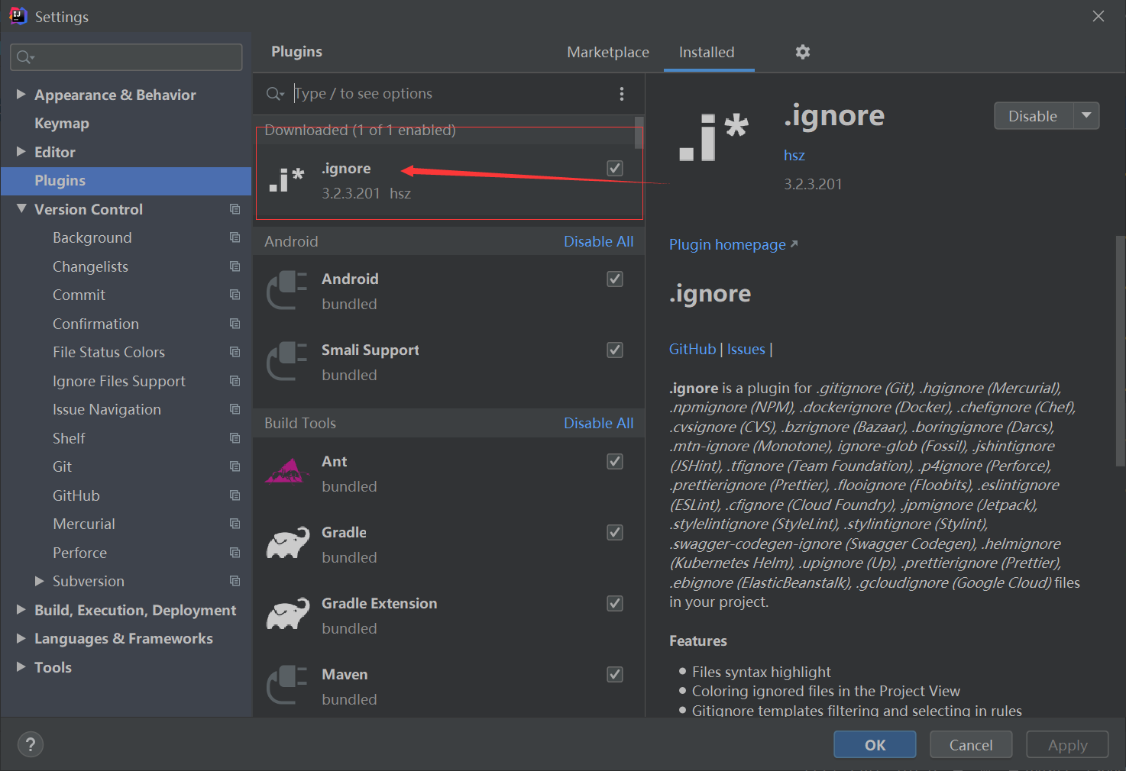
Task: Click the project-level icon beside Commit
Action: [x=235, y=295]
